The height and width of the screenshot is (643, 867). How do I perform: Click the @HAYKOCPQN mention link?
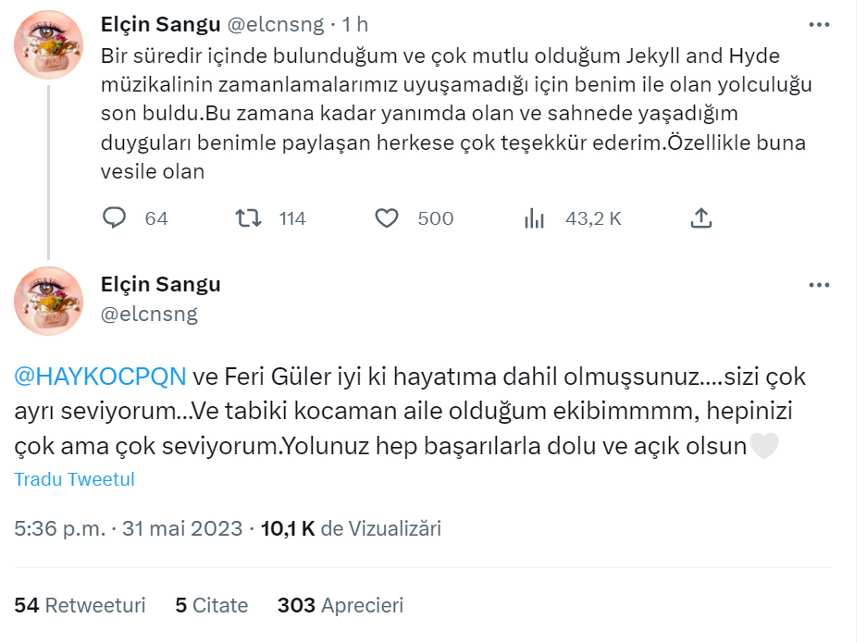100,377
